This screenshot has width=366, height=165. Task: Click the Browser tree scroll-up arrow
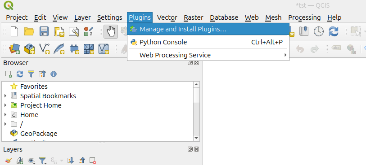196,85
